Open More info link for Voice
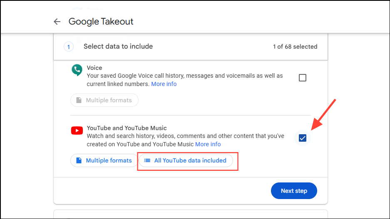 164,84
